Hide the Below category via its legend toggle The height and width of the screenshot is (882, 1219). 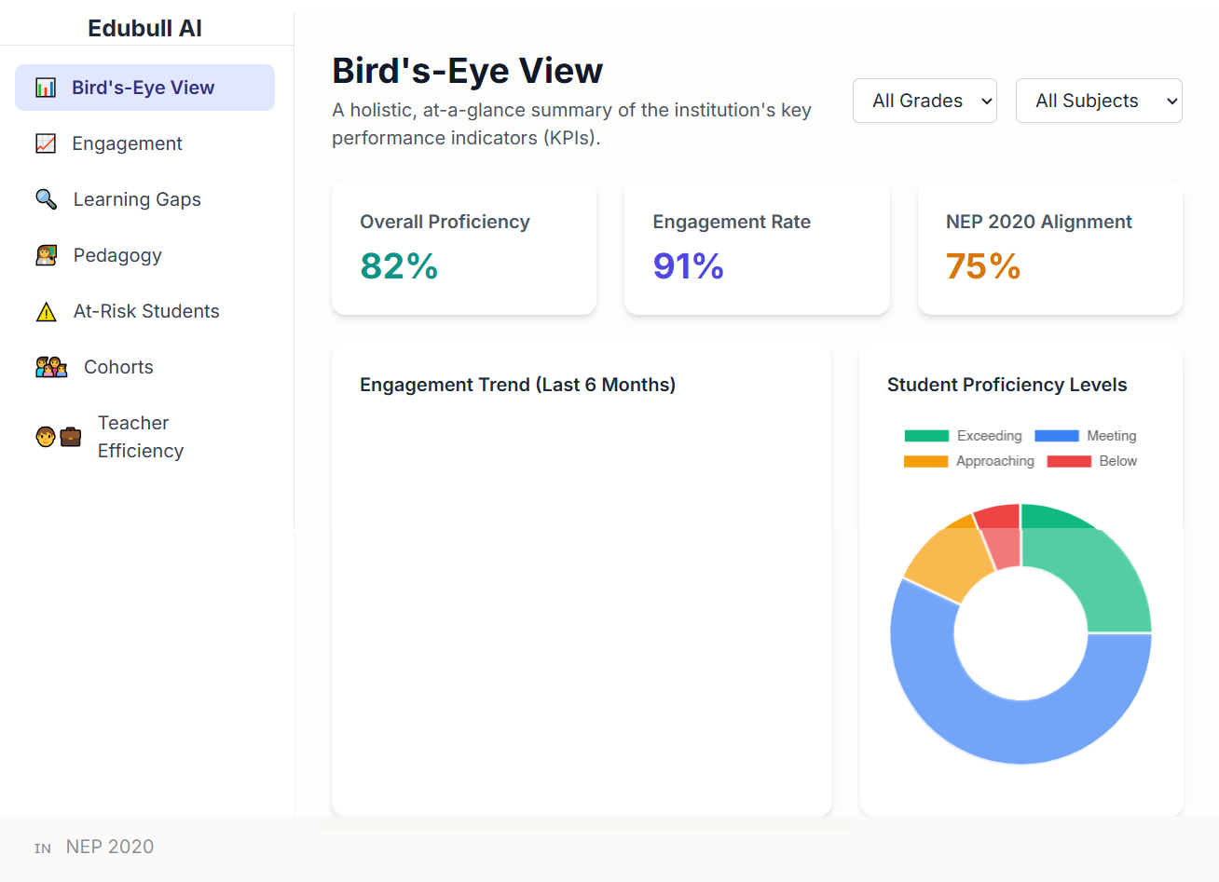point(1092,460)
